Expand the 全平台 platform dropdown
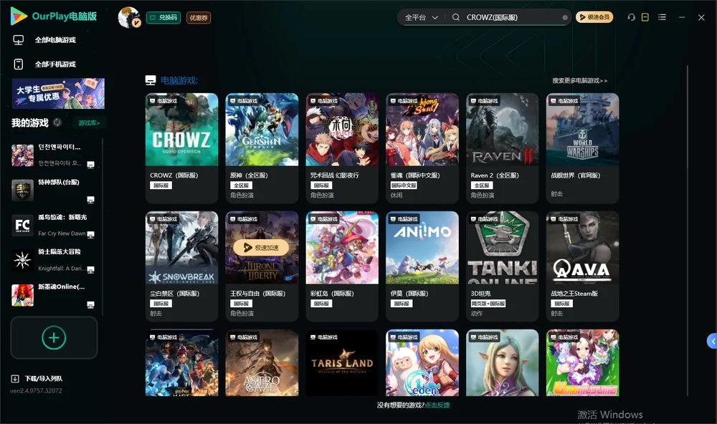The width and height of the screenshot is (717, 424). coord(421,17)
